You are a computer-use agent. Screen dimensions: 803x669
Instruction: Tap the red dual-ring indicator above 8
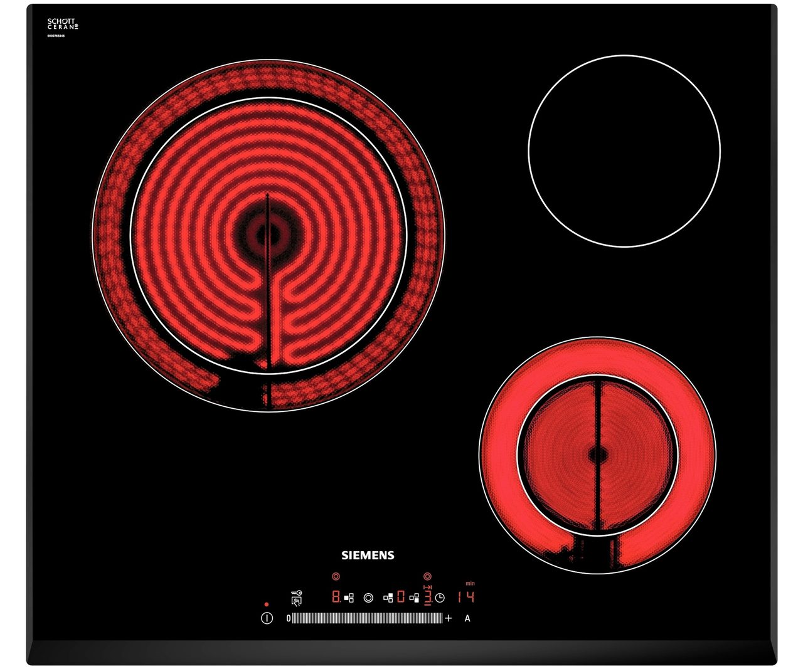pyautogui.click(x=336, y=576)
